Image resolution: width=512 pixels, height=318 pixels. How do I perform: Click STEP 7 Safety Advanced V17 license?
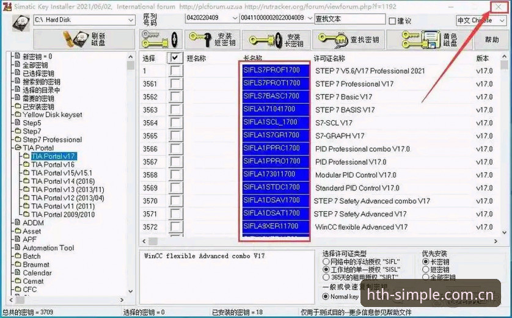pyautogui.click(x=360, y=214)
